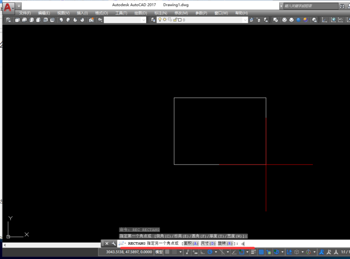Expand the layer selection dropdown
The height and width of the screenshot is (259, 350).
pos(245,20)
